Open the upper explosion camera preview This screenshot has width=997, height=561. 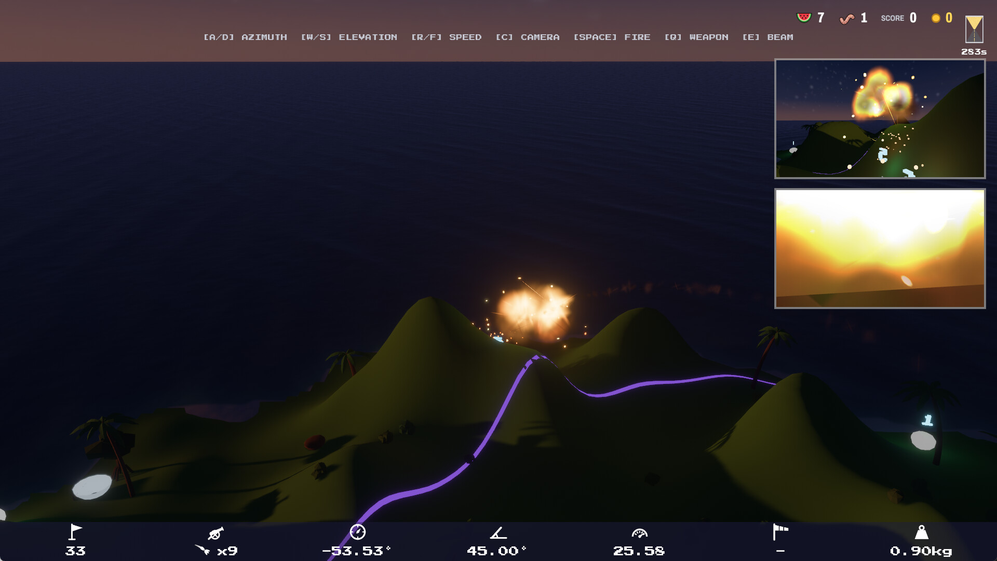(x=880, y=118)
